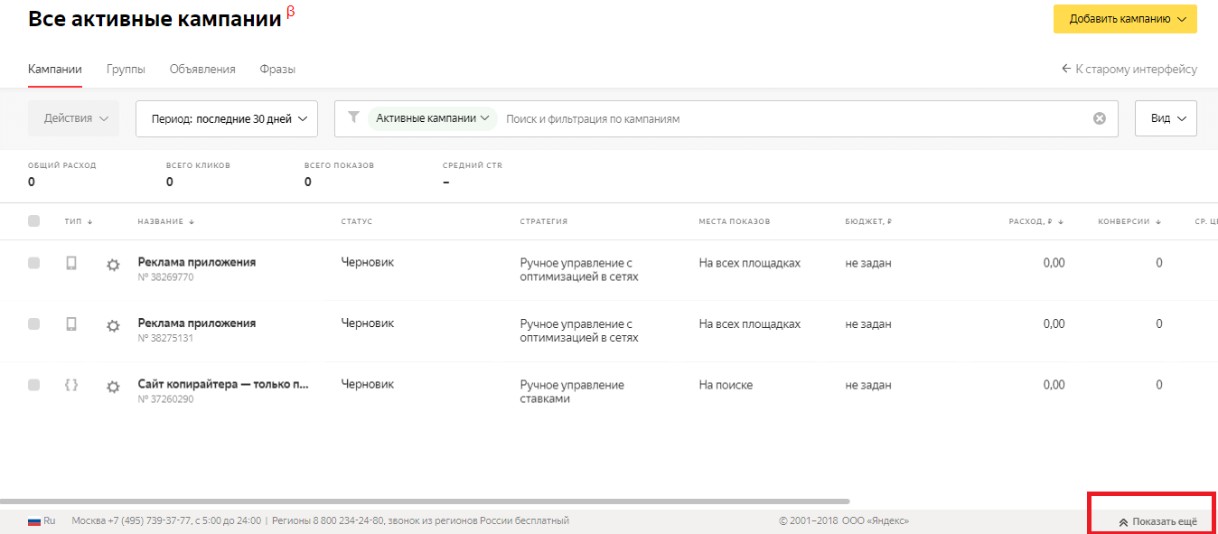Clear the campaign filter with the X icon

point(1100,118)
